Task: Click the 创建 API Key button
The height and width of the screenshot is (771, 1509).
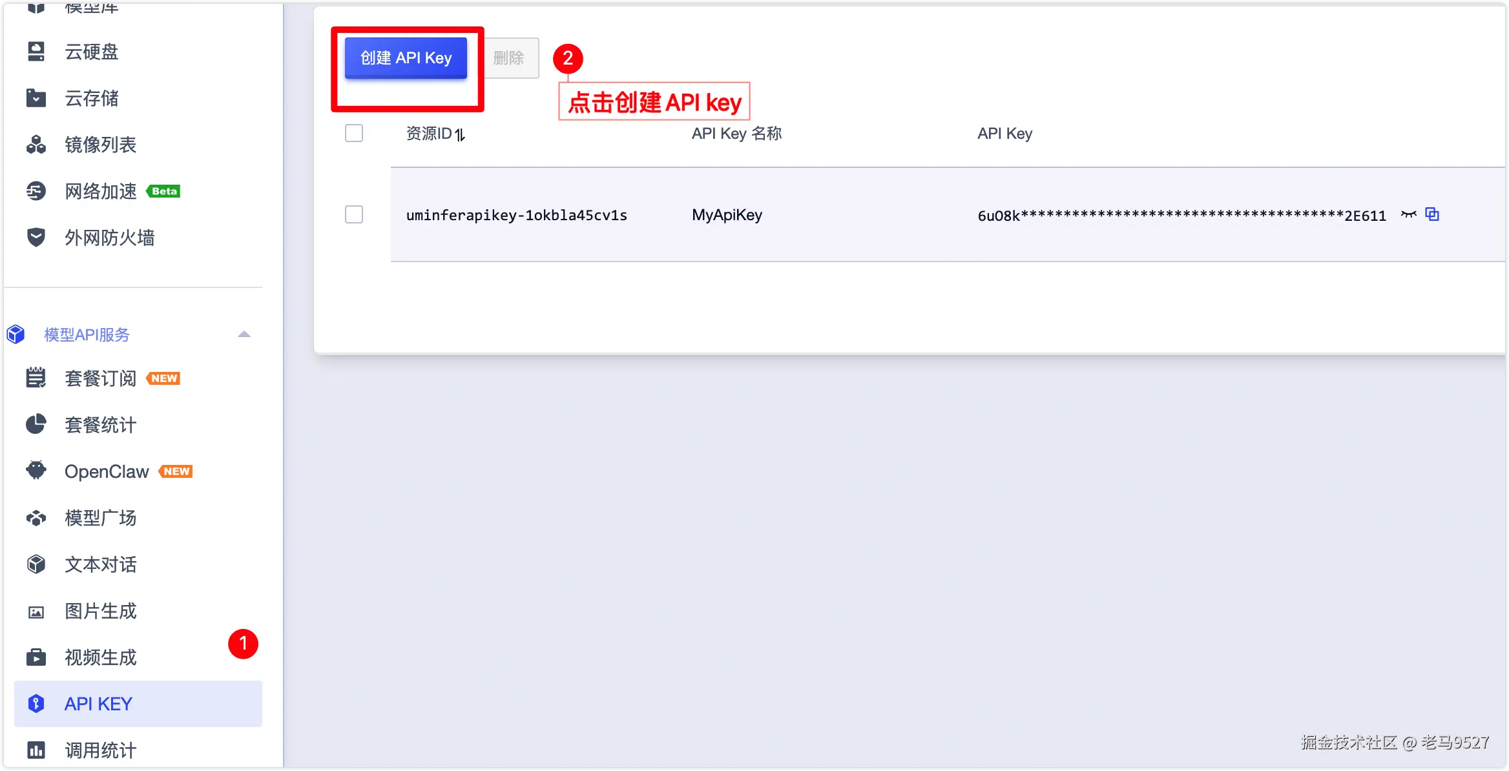Action: 406,58
